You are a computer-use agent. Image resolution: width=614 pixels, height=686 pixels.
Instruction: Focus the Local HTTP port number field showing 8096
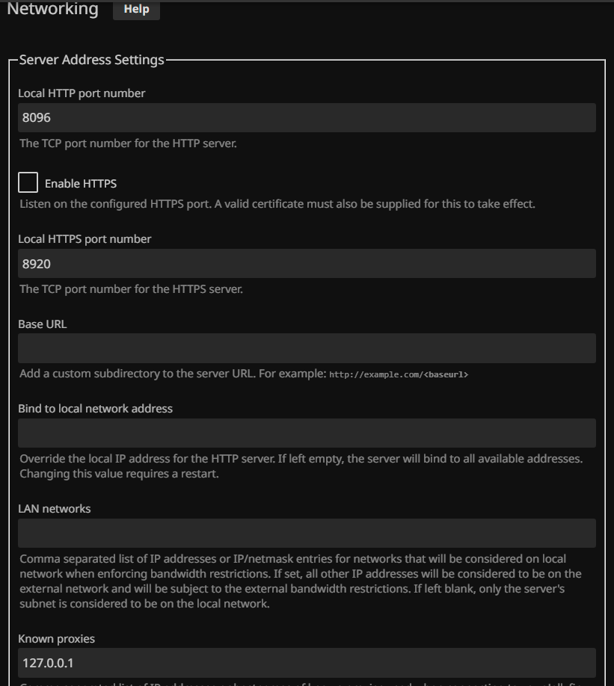click(x=307, y=118)
